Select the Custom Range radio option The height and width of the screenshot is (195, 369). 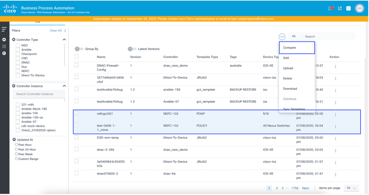[16, 159]
